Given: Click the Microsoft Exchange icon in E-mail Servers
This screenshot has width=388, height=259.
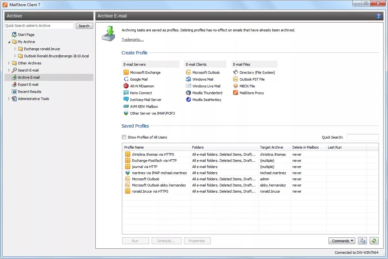Looking at the screenshot, I should tap(126, 73).
